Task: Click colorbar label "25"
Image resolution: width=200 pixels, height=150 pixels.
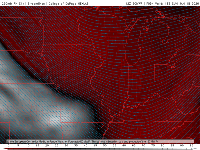Action: pyautogui.click(x=57, y=145)
